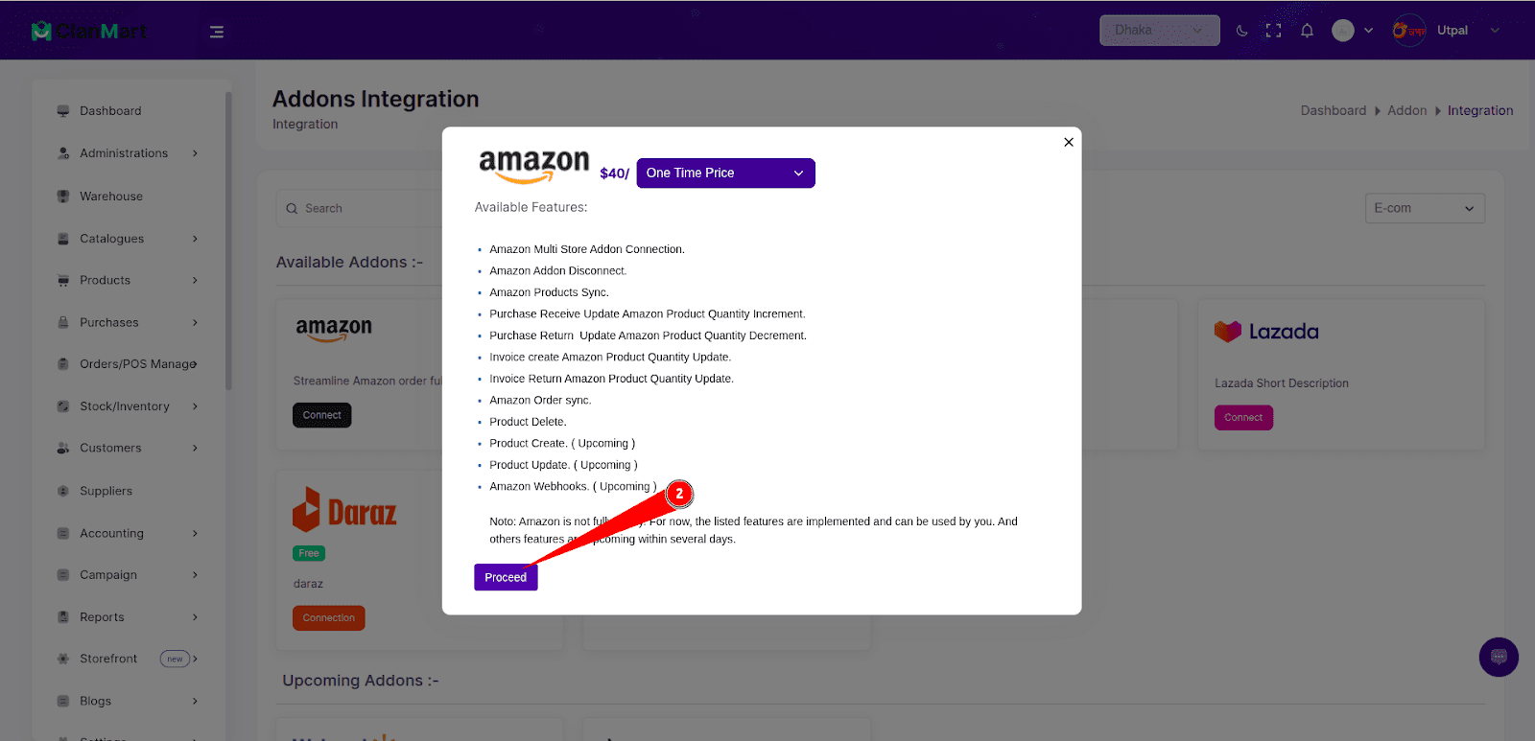Screen dimensions: 1535x741
Task: Open the One Time Price dropdown
Action: (x=725, y=173)
